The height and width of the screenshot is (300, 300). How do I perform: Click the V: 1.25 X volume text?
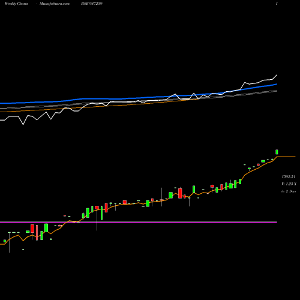click(289, 184)
